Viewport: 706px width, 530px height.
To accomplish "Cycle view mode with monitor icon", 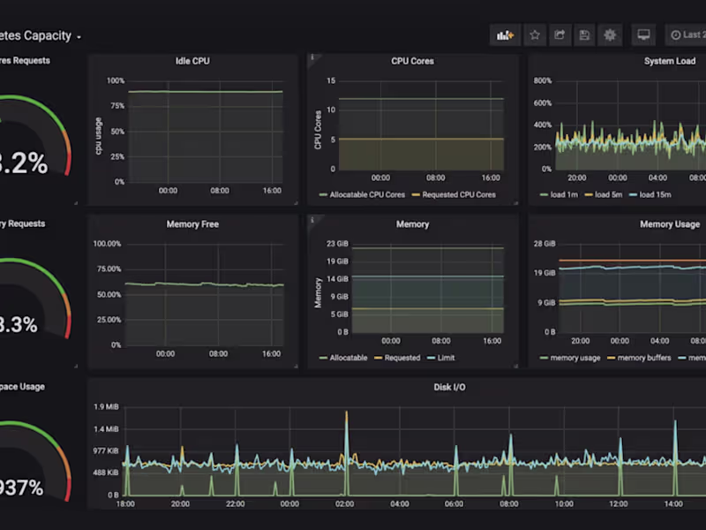I will pyautogui.click(x=644, y=35).
